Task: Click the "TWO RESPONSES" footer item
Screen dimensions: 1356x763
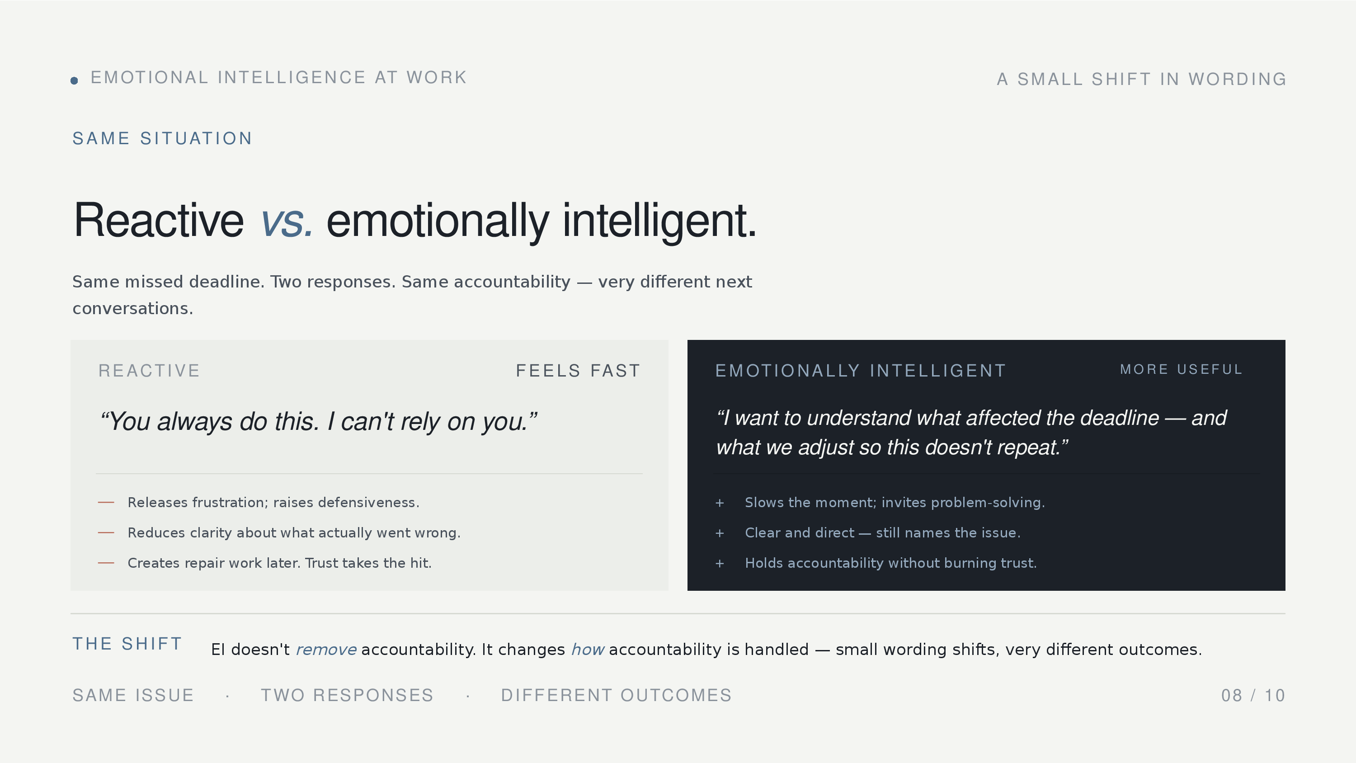Action: (x=347, y=696)
